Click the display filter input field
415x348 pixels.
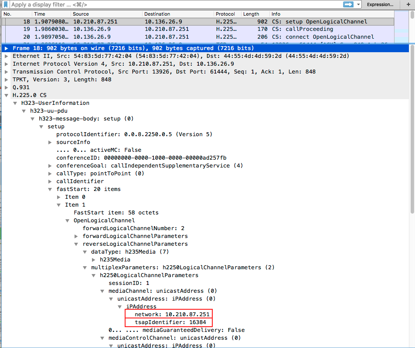pyautogui.click(x=176, y=4)
